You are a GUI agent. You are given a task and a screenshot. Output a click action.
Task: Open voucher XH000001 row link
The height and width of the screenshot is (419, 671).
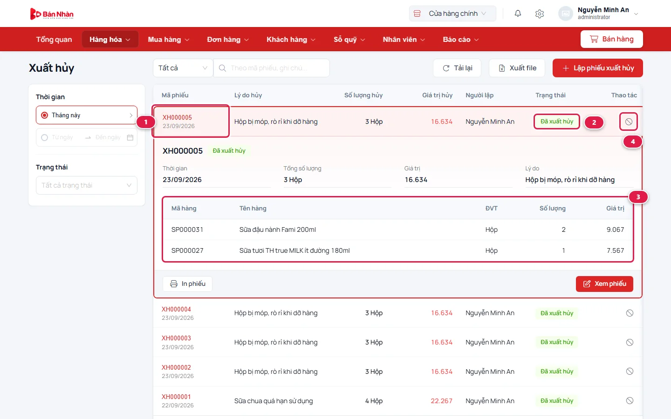coord(176,397)
